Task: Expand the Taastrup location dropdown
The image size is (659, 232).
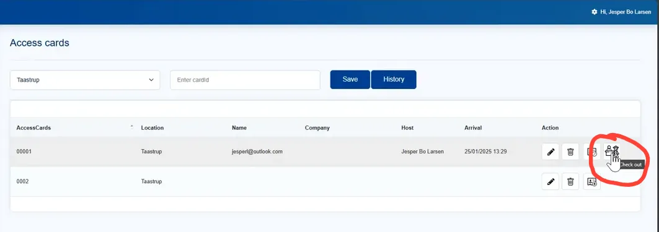Action: pos(85,80)
